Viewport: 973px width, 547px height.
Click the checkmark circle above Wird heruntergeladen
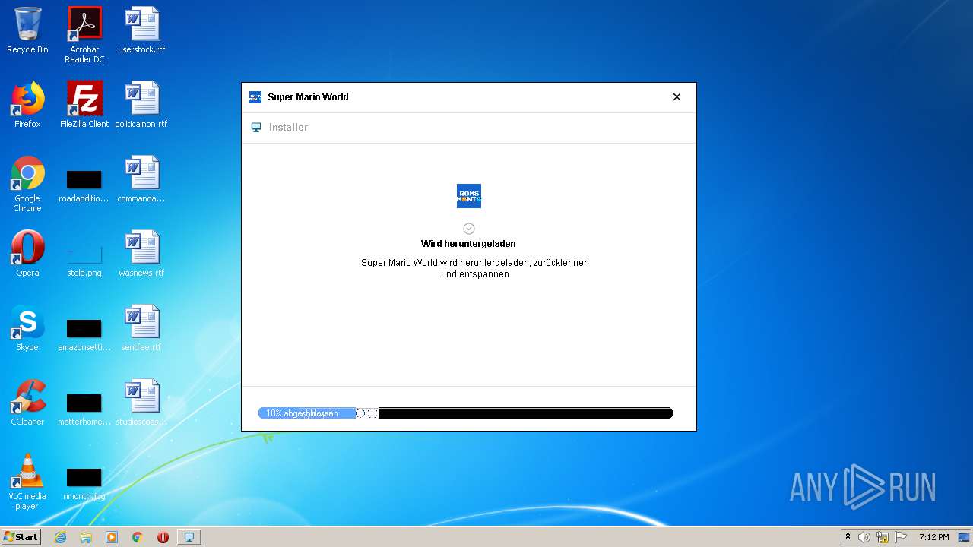(x=469, y=229)
